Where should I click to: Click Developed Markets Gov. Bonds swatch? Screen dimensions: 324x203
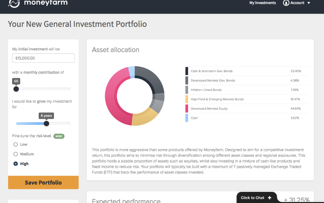pos(187,81)
